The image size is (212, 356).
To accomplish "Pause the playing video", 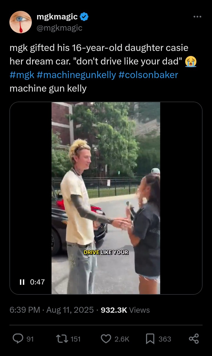I will click(x=22, y=282).
